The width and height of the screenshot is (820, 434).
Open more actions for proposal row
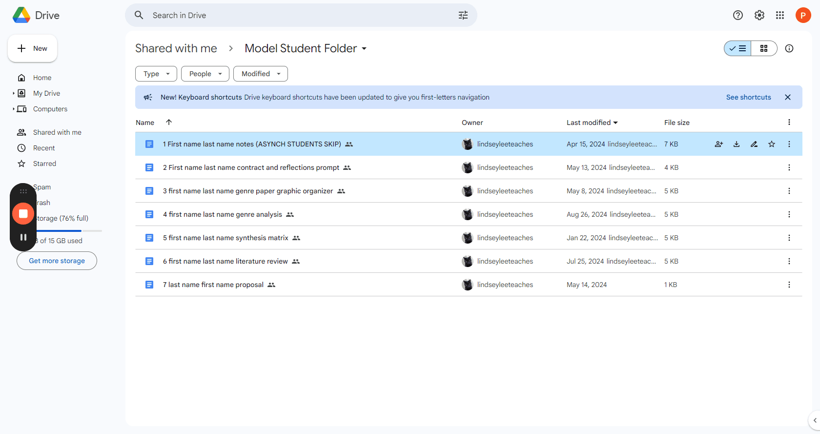(789, 285)
